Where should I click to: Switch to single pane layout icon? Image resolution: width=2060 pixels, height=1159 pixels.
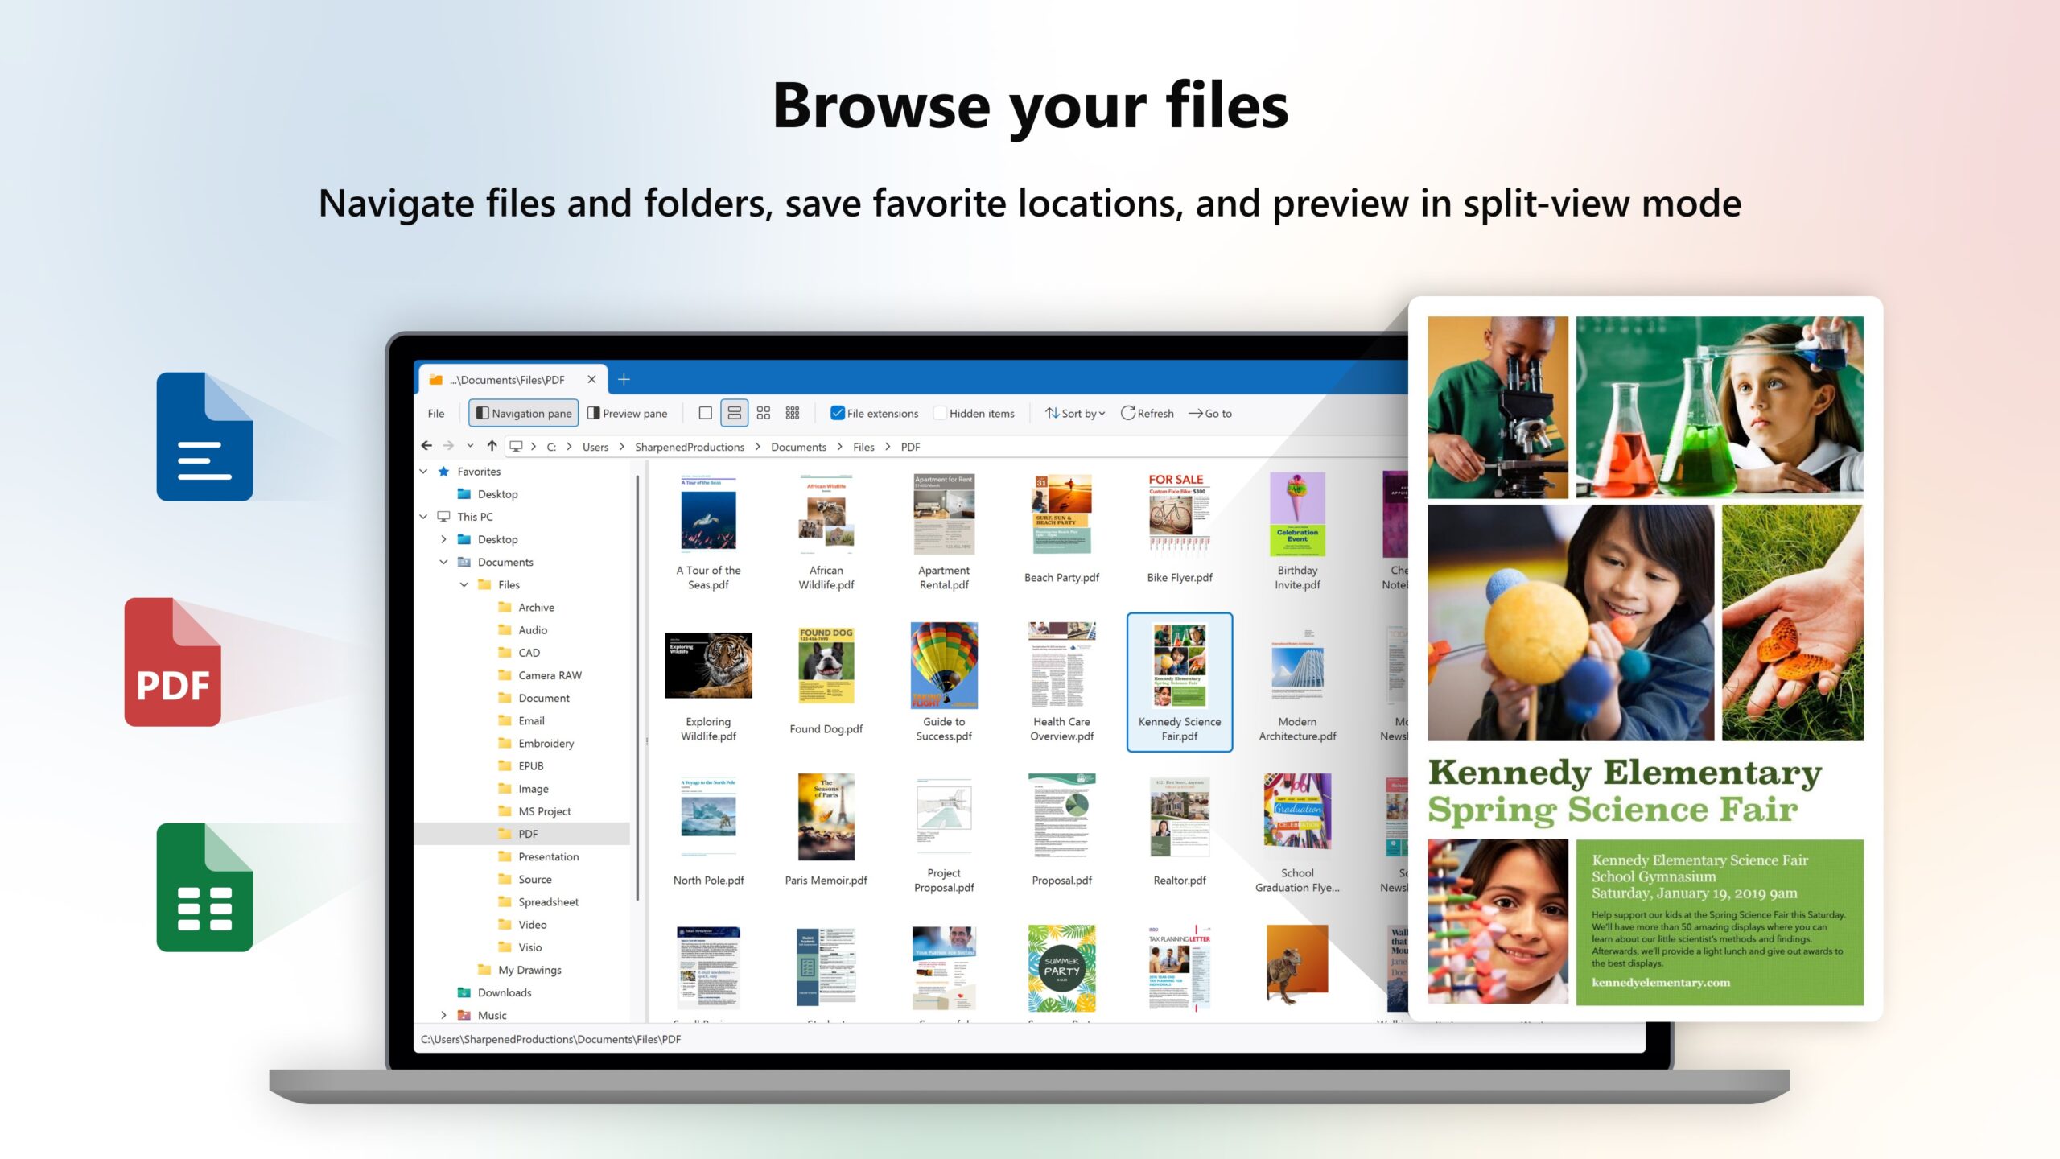(x=705, y=413)
